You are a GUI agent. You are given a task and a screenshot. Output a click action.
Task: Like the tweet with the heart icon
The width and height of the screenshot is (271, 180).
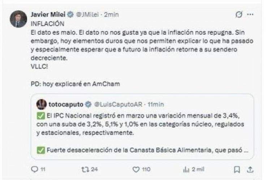136,169
